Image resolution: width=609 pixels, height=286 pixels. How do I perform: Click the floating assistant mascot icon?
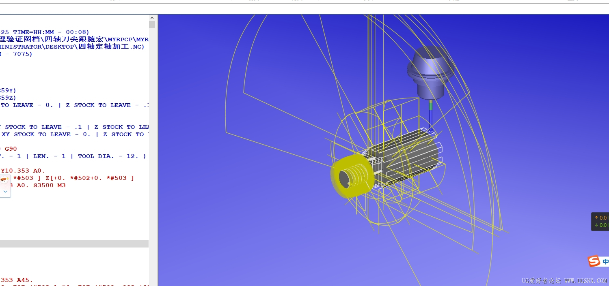[5, 180]
